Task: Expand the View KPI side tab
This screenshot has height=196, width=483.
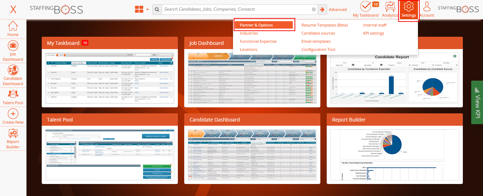Action: pos(477,102)
